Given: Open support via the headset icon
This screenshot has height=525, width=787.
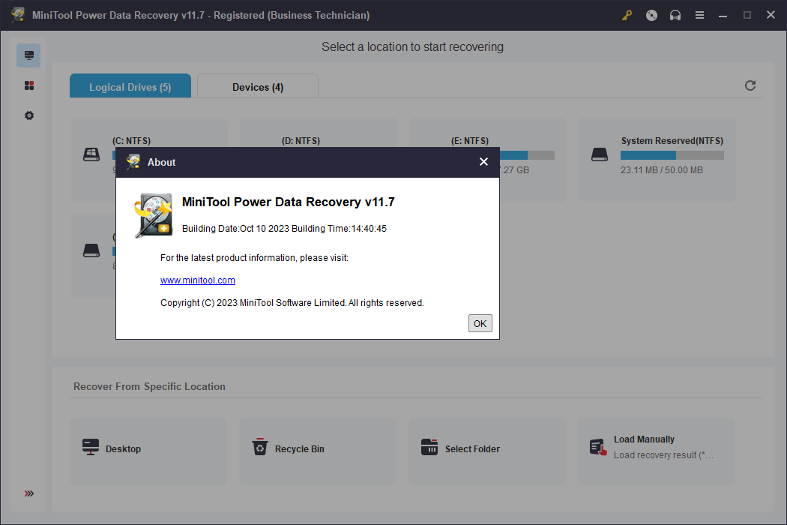Looking at the screenshot, I should pyautogui.click(x=675, y=15).
